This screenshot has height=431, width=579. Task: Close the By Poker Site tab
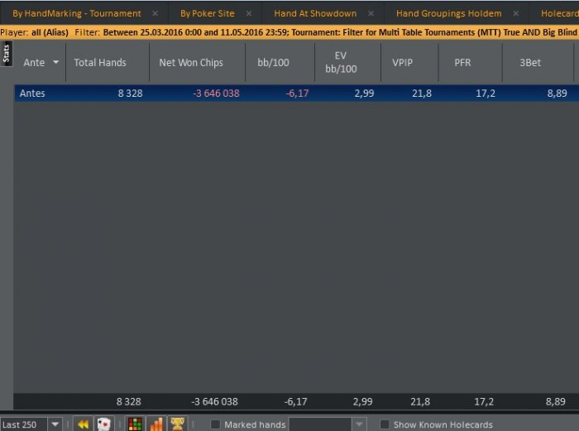(249, 14)
